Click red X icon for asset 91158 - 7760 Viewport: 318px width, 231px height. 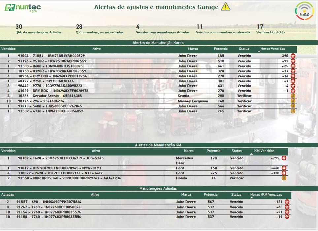(x=287, y=216)
